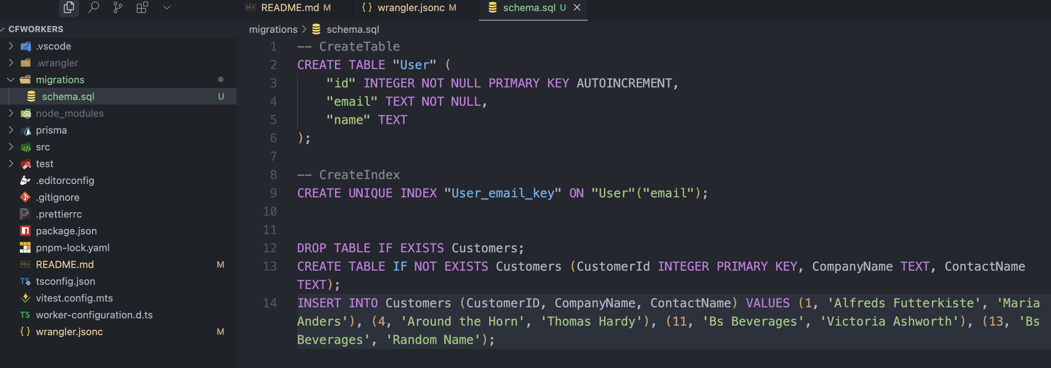Screen dimensions: 1051x368
Task: Click the pnpm-lock.yaml file icon
Action: pyautogui.click(x=25, y=248)
